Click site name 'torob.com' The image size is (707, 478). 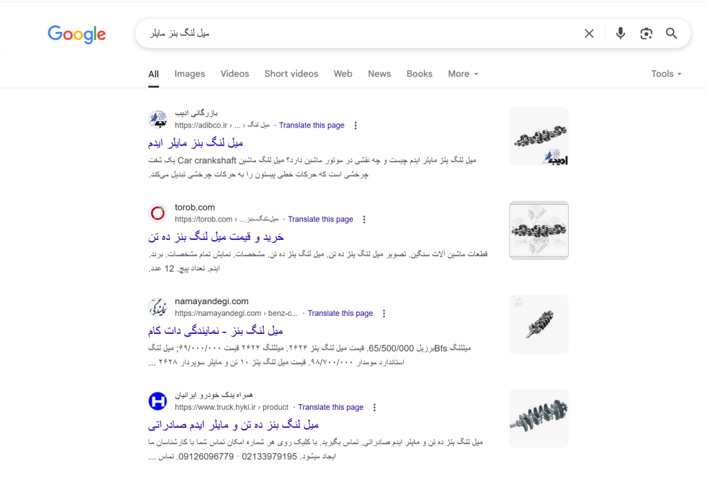tap(195, 207)
